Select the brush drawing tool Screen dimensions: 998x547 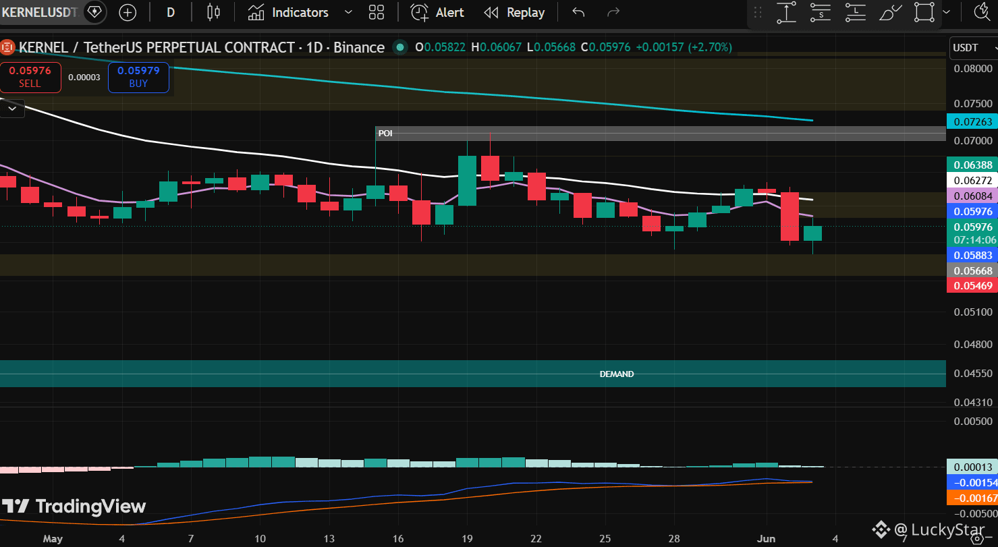coord(890,12)
